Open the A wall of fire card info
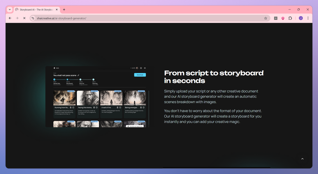 pos(120,108)
